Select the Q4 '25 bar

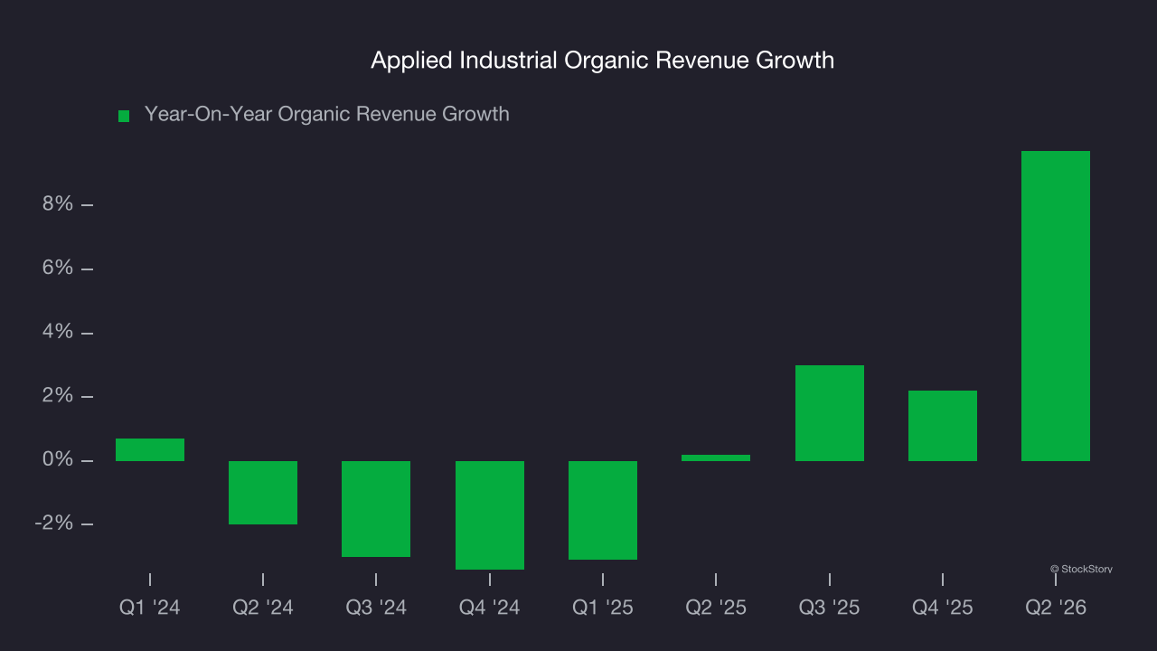[943, 426]
